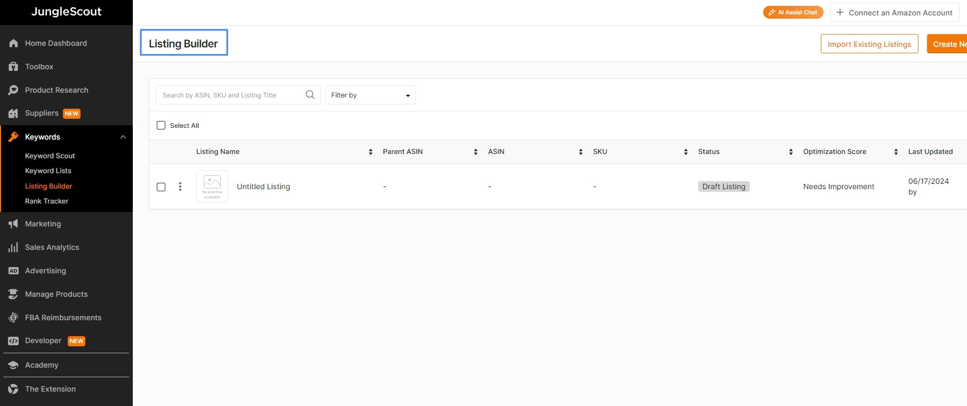Toggle the Select All checkbox
Image resolution: width=967 pixels, height=406 pixels.
coord(161,125)
